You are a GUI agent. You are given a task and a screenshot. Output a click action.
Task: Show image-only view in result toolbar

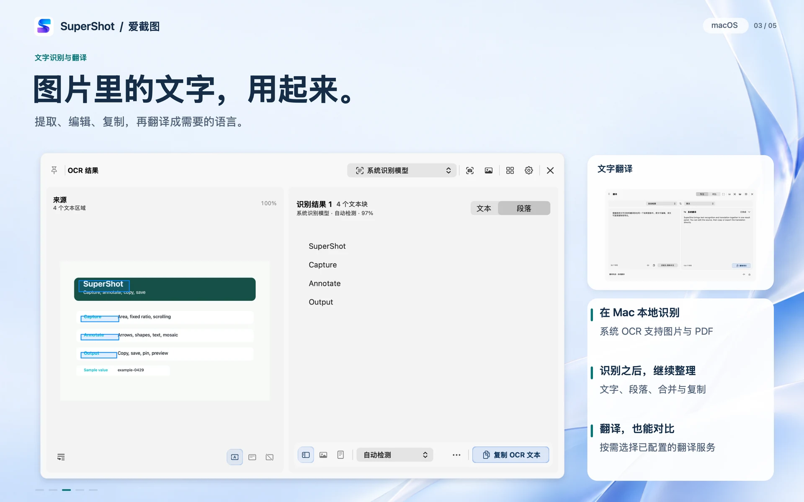coord(323,455)
